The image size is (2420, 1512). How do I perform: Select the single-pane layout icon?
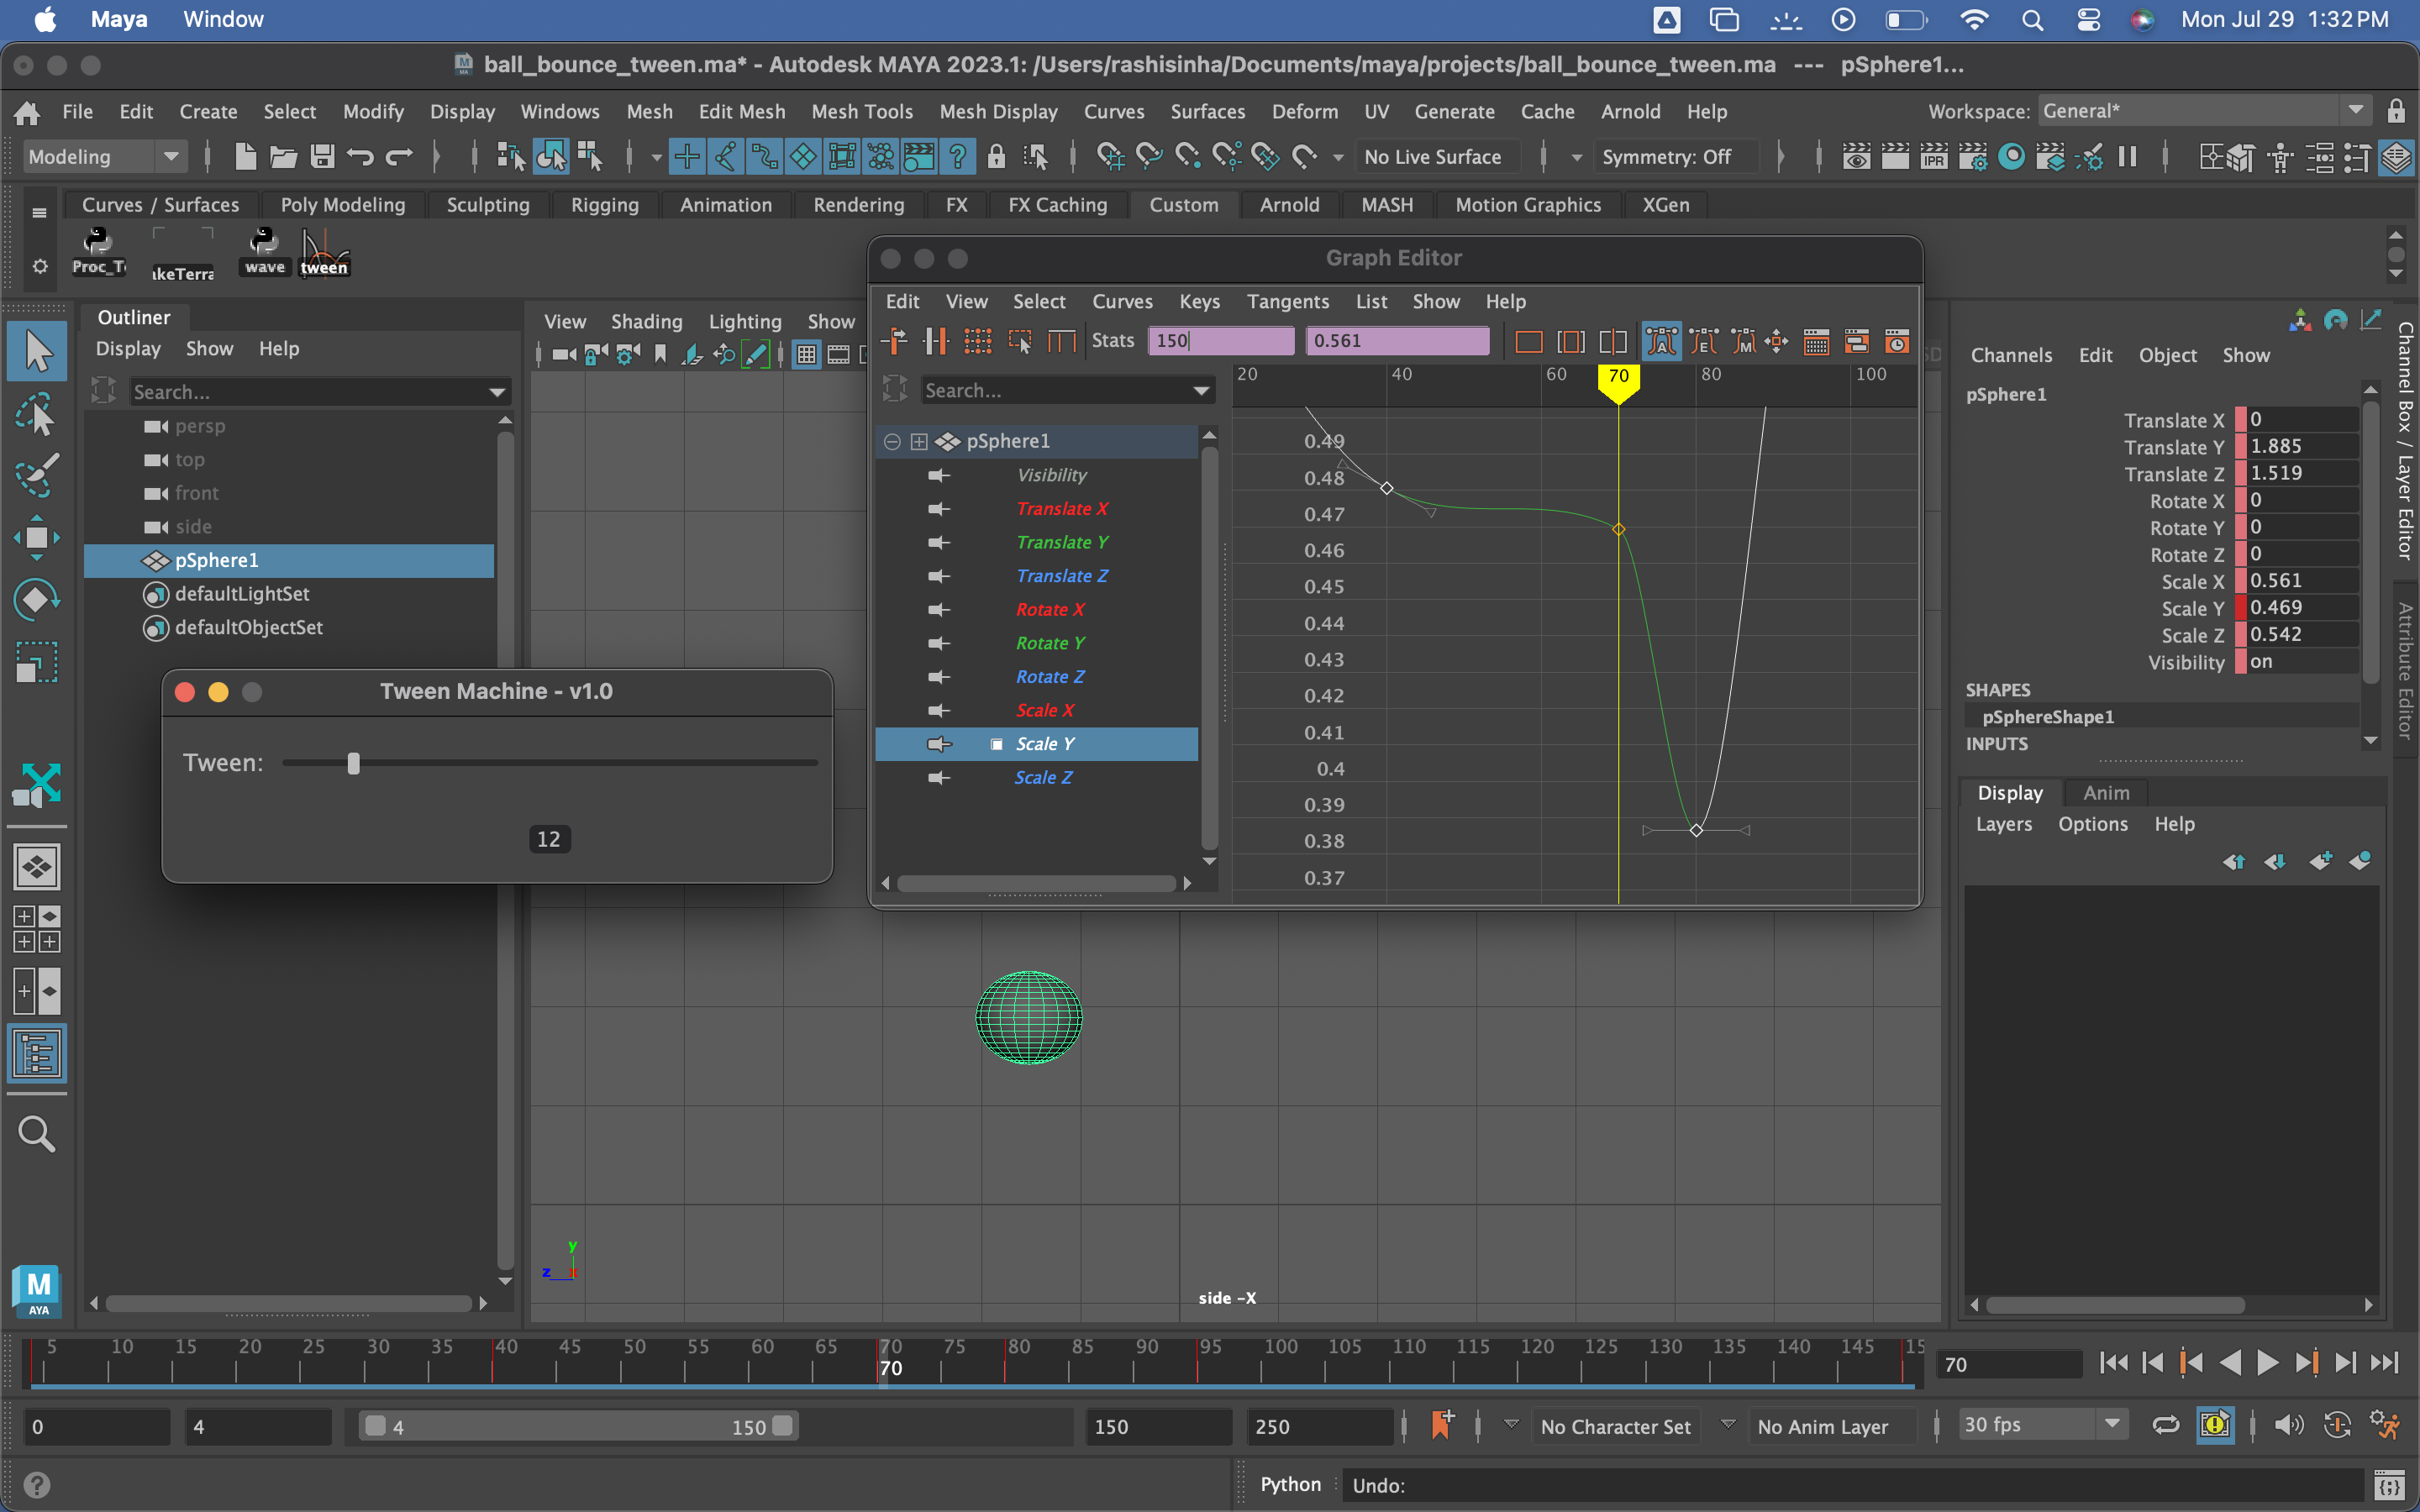(37, 867)
